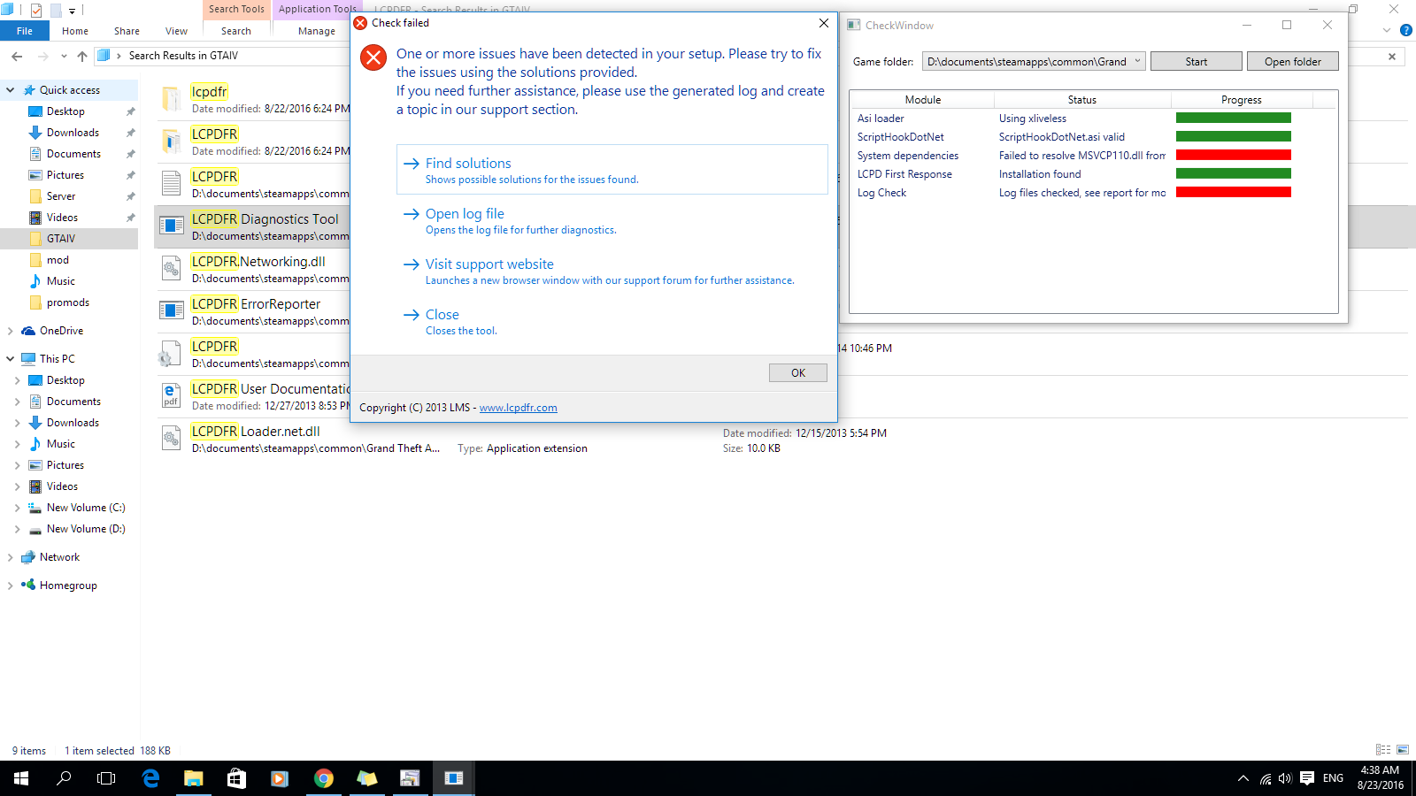Viewport: 1416px width, 796px height.
Task: Select promods folder in navigation pane
Action: point(68,302)
